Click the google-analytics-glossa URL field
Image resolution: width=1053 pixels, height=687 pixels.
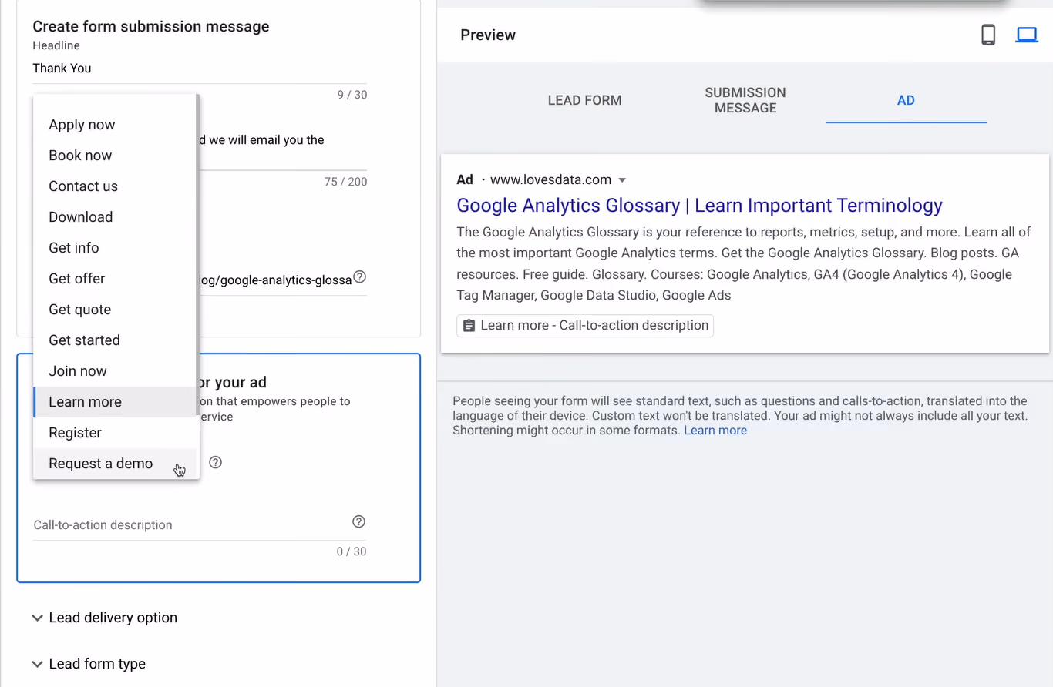274,280
